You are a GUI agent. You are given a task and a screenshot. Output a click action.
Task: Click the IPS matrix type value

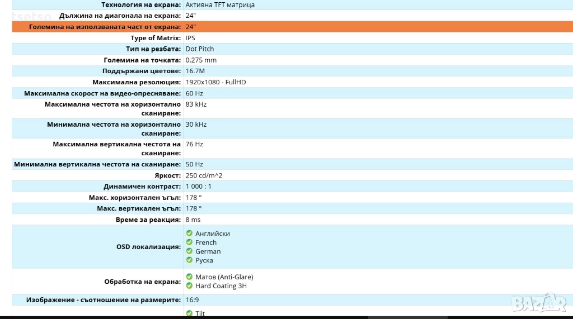[x=190, y=38]
